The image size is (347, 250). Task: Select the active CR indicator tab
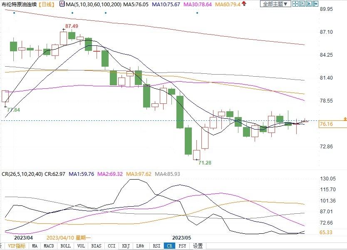169,246
